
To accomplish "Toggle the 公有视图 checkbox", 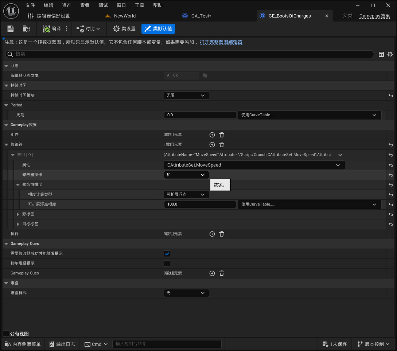I will pyautogui.click(x=6, y=334).
